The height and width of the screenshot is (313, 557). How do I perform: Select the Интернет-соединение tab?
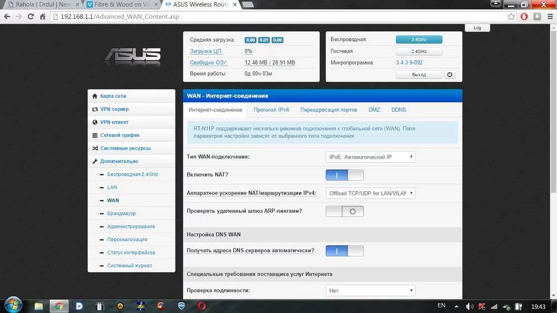[x=215, y=110]
